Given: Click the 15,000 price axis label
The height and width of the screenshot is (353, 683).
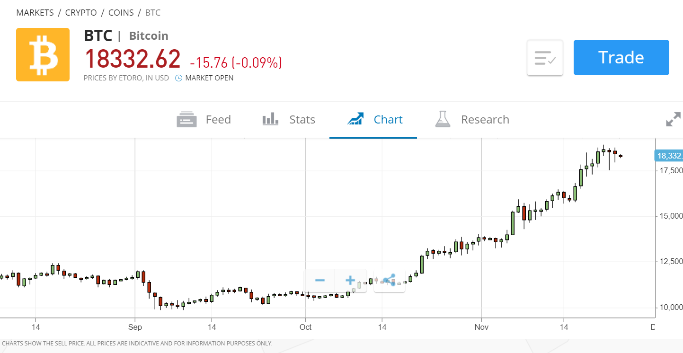Looking at the screenshot, I should click(x=671, y=216).
